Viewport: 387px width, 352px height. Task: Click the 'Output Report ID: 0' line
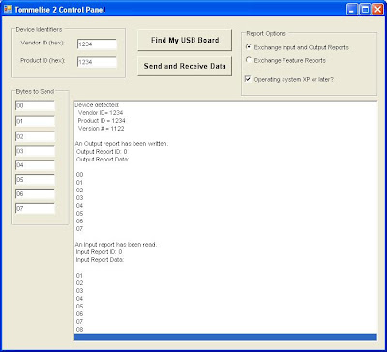coord(102,152)
